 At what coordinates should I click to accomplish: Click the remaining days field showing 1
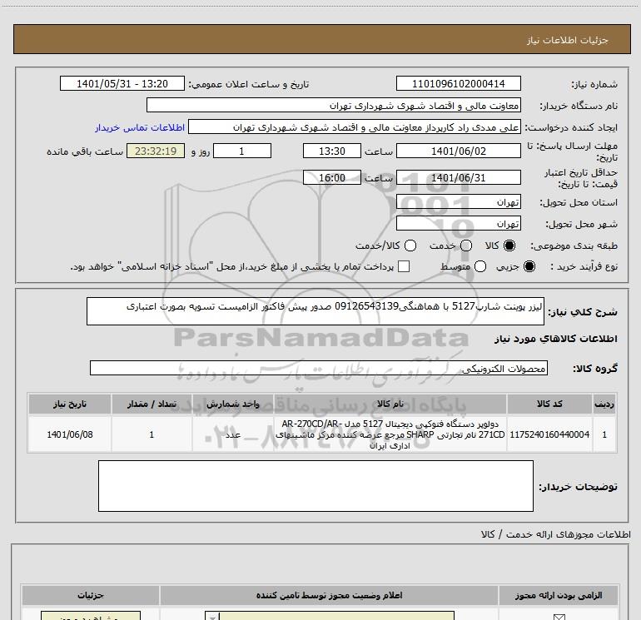point(242,151)
